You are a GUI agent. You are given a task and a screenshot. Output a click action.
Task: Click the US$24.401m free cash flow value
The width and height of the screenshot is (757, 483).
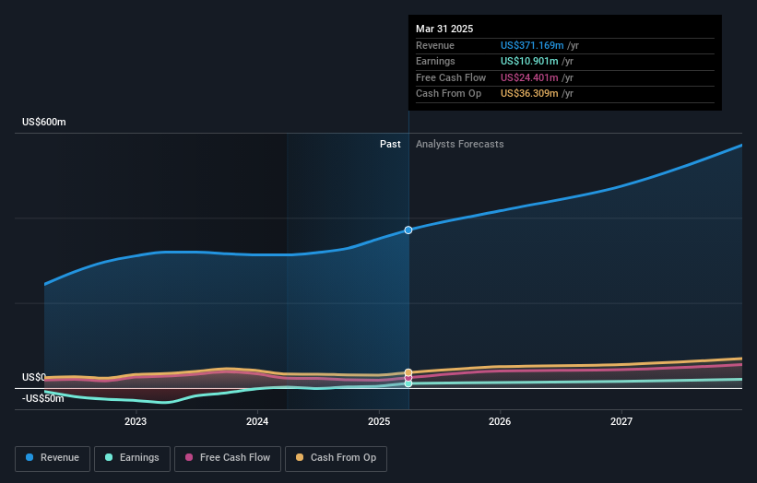point(529,77)
